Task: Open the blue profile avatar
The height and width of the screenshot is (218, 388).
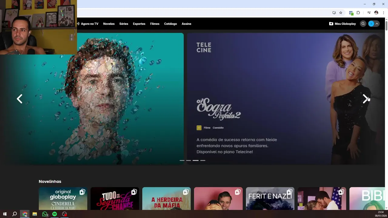Action: [371, 24]
